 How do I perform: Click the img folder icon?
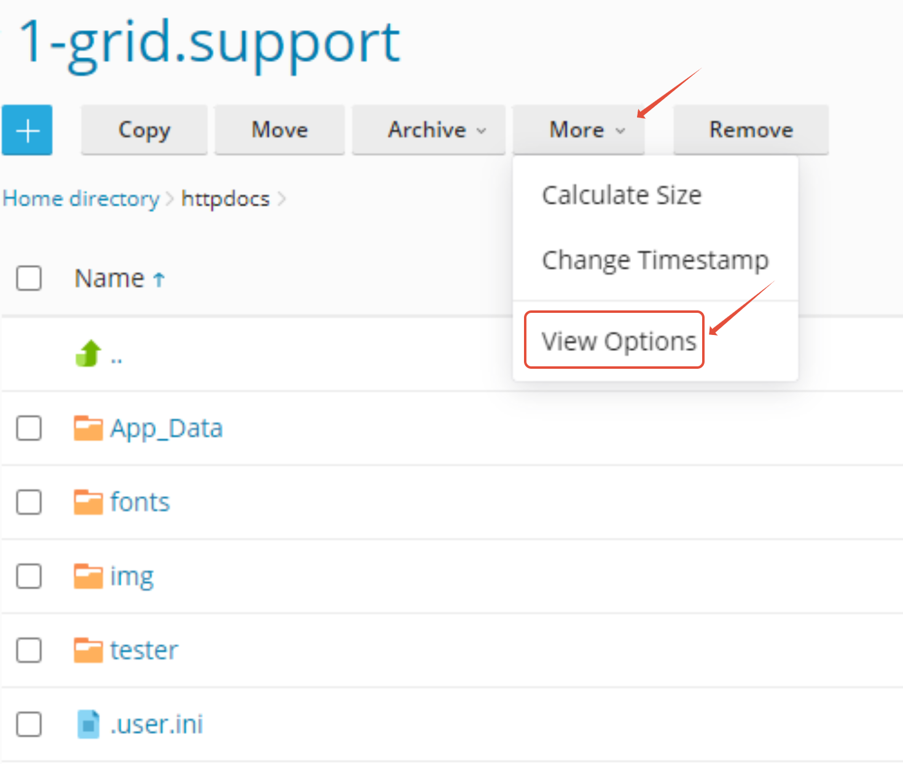[88, 577]
